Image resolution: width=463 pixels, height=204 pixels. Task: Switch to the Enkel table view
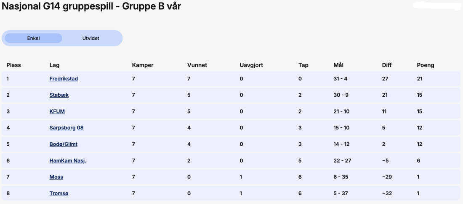tap(33, 38)
